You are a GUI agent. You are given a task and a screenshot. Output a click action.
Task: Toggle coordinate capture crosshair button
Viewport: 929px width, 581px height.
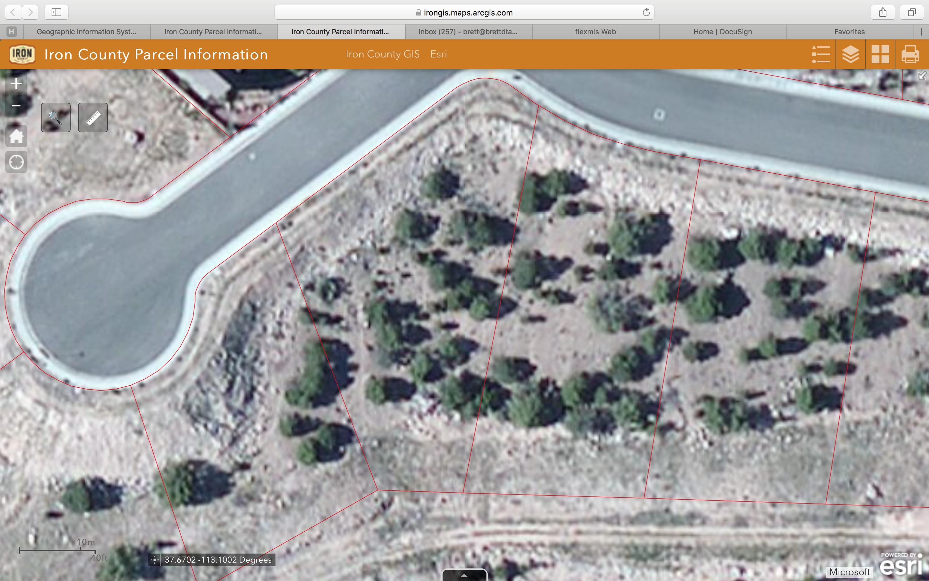tap(154, 560)
